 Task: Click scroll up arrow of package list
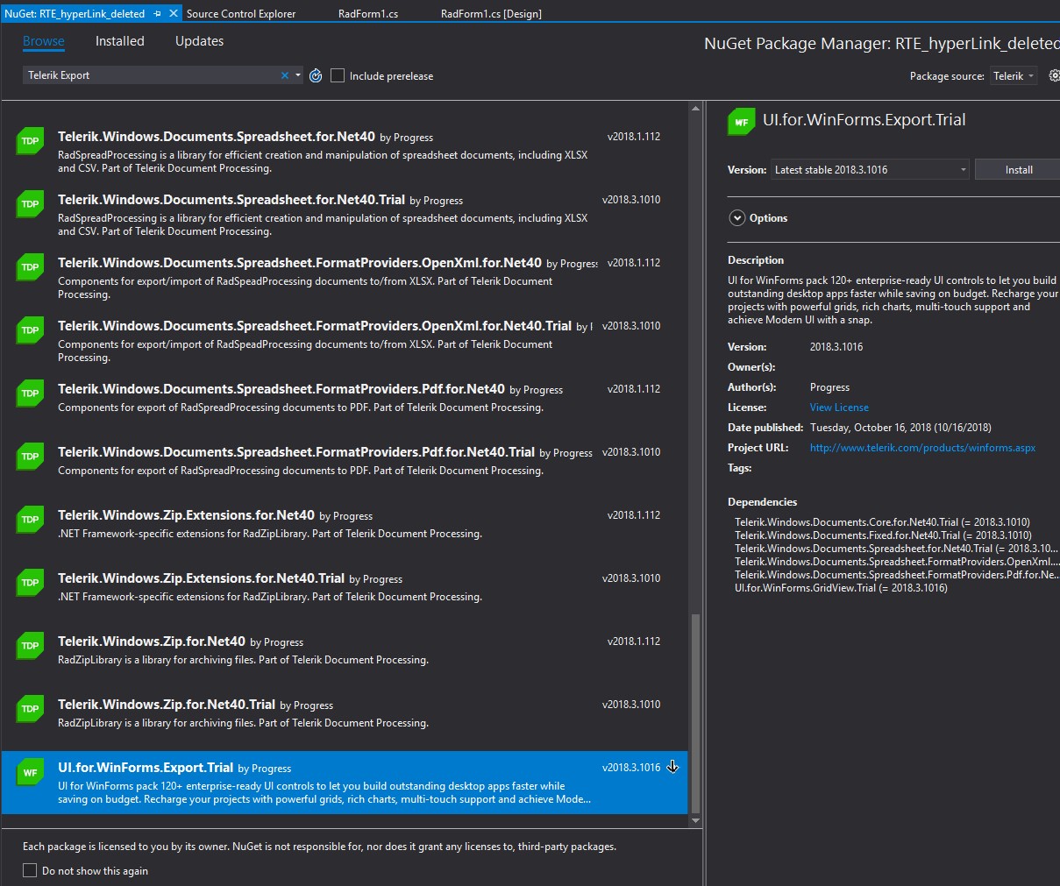[696, 109]
